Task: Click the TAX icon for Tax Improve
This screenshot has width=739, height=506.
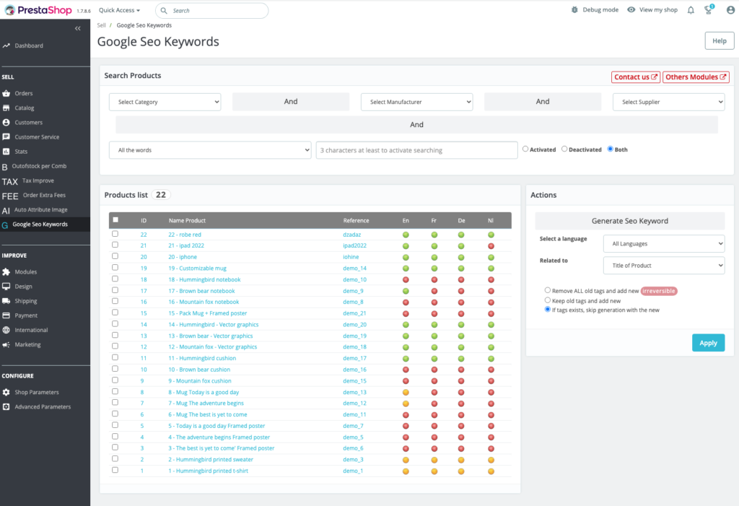Action: coord(10,182)
